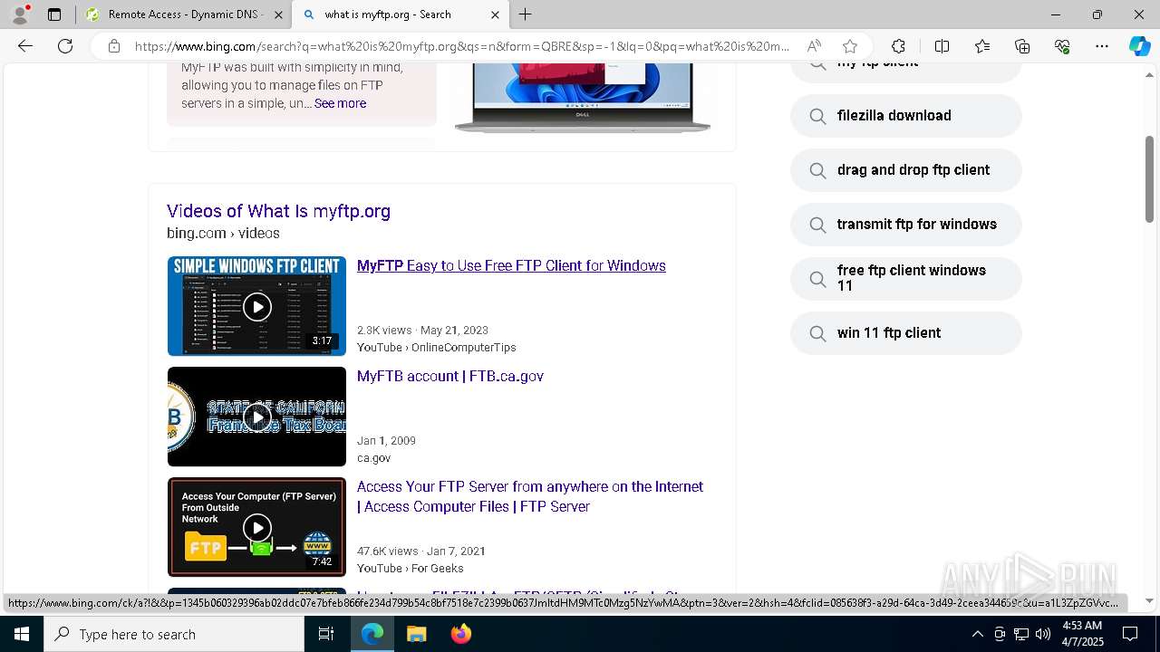
Task: Open File Explorer from the taskbar
Action: point(416,634)
